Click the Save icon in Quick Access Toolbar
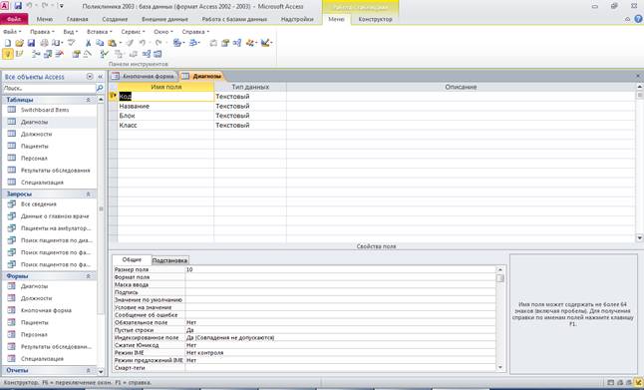Screen dimensions: 644x390 18,6
